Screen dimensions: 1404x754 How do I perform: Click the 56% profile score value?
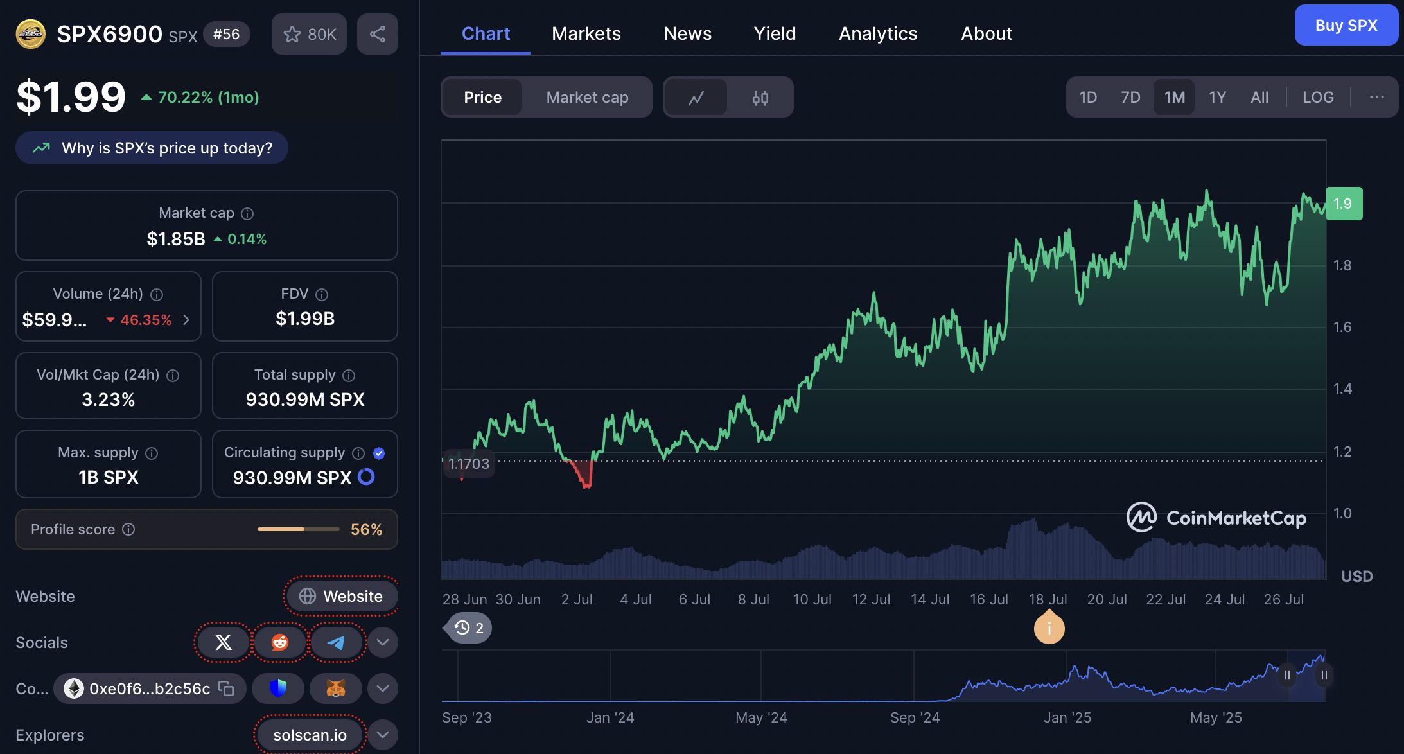click(x=366, y=529)
